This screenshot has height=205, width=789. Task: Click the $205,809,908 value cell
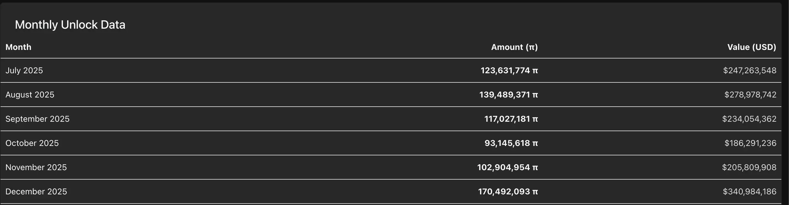[749, 167]
